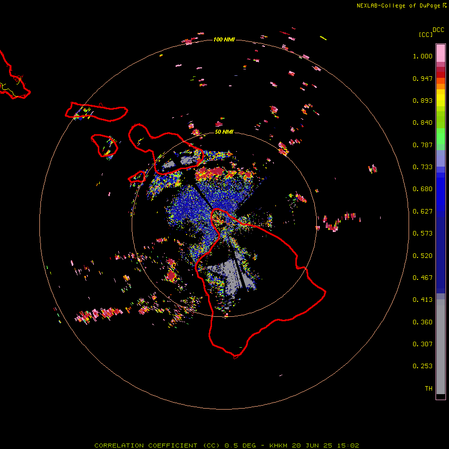449x449 pixels.
Task: Click the pink segment of the color bar
Action: tap(441, 53)
